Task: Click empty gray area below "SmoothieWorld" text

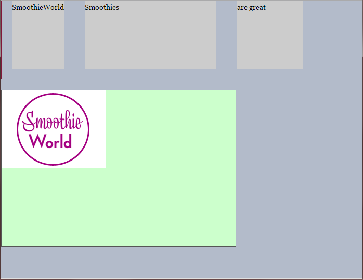Action: click(x=38, y=42)
